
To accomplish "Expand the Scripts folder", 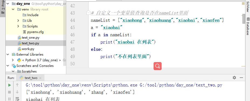I will [x=18, y=26].
